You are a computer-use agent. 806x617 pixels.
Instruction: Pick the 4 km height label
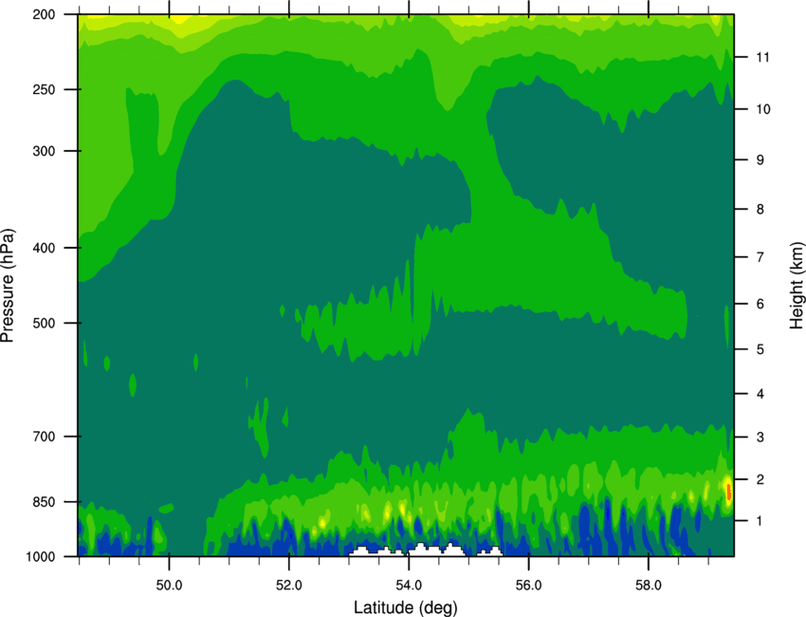tap(760, 394)
